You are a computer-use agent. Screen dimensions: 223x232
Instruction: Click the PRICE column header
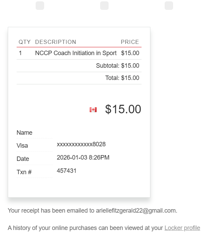click(x=130, y=42)
